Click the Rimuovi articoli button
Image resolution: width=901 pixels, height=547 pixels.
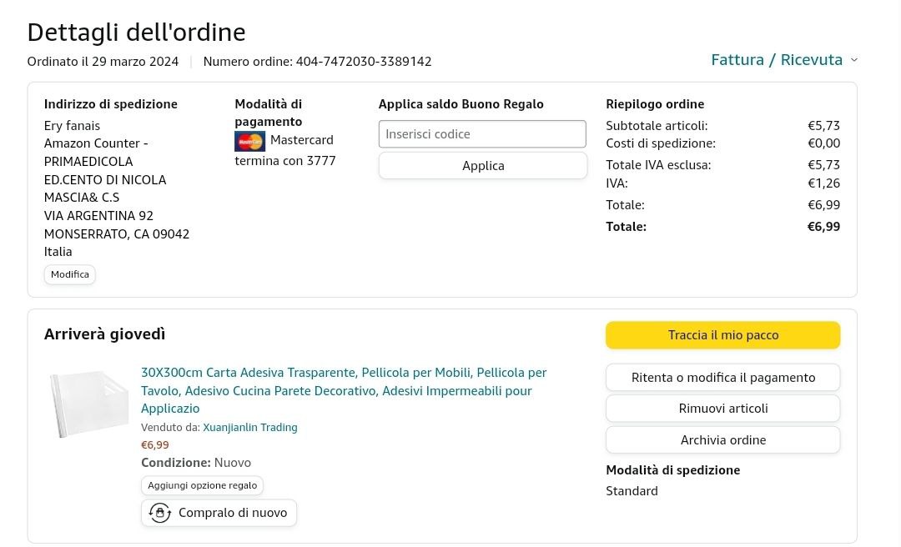722,409
